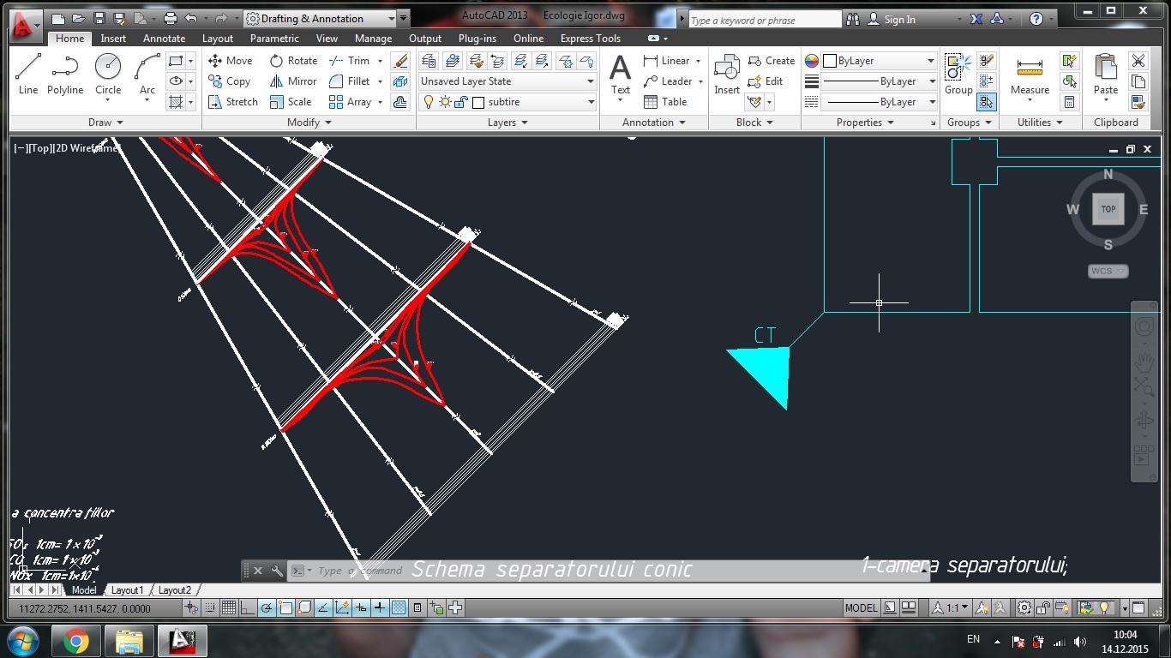Viewport: 1171px width, 658px height.
Task: Click the Fillet tool
Action: point(350,81)
